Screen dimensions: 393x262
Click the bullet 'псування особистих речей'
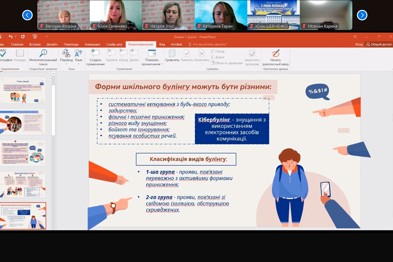pyautogui.click(x=142, y=136)
